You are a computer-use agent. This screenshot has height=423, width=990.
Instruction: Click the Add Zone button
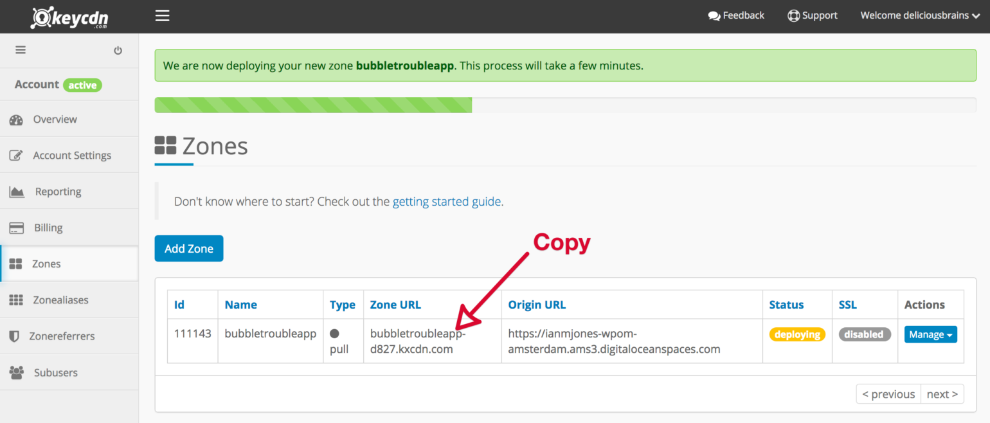tap(189, 248)
